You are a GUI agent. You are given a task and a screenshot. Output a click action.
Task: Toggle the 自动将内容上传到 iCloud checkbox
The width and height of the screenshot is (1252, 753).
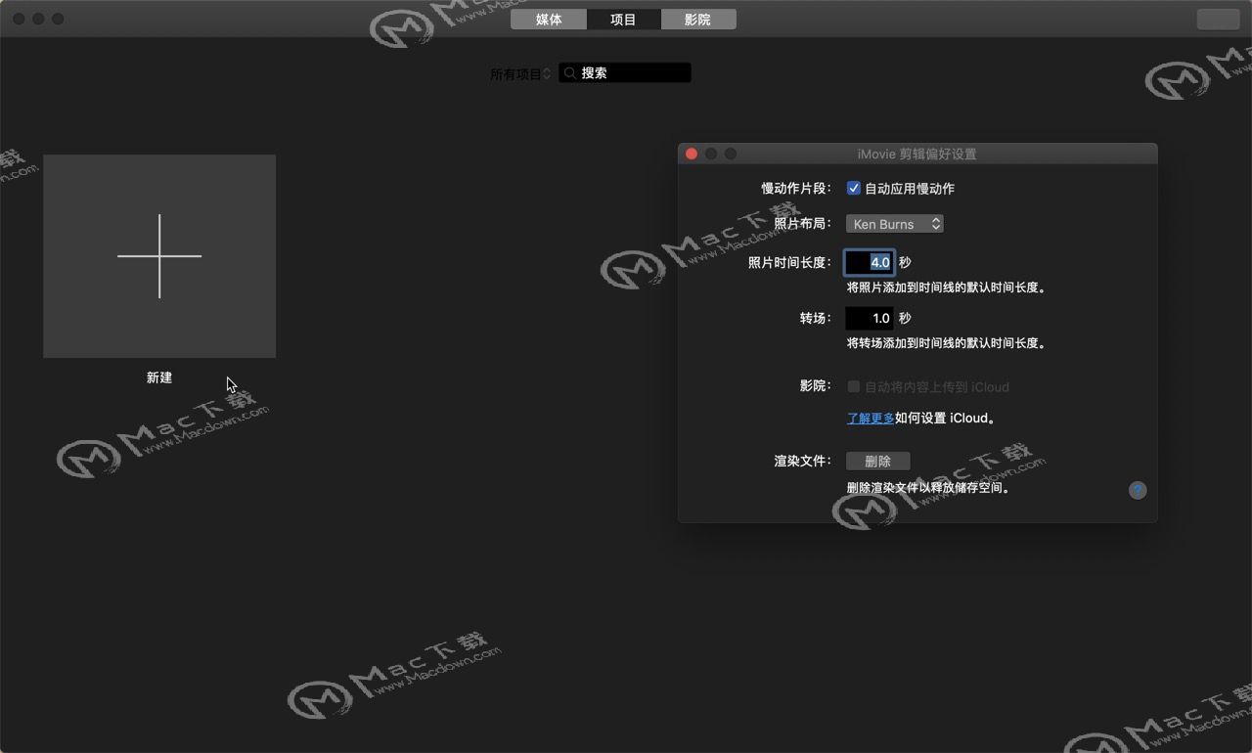point(854,386)
